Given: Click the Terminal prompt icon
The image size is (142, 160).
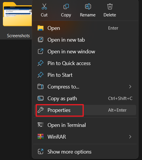Looking at the screenshot, I should click(41, 125).
